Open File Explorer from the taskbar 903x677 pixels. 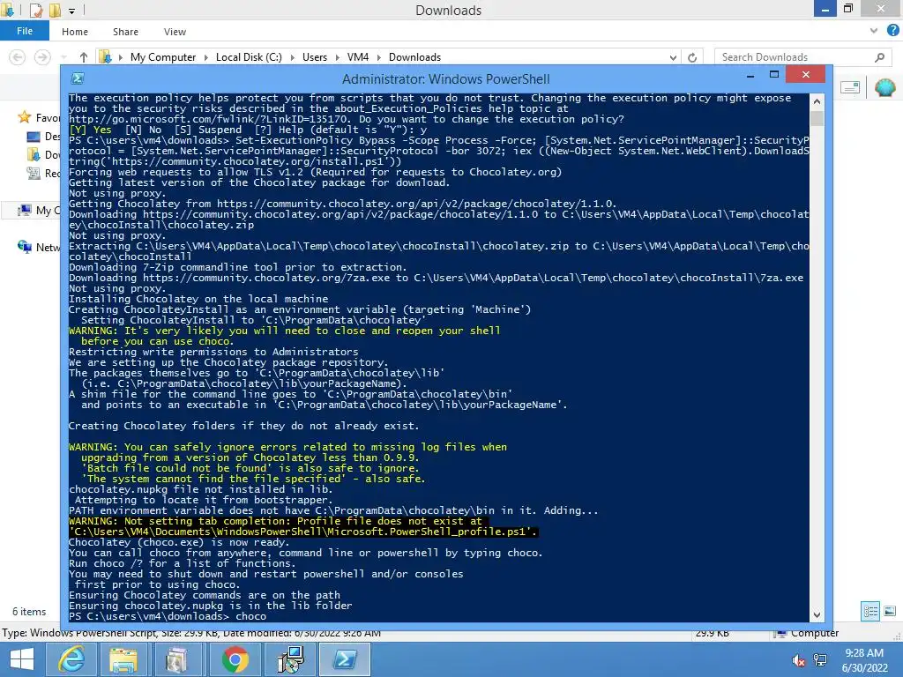point(123,659)
